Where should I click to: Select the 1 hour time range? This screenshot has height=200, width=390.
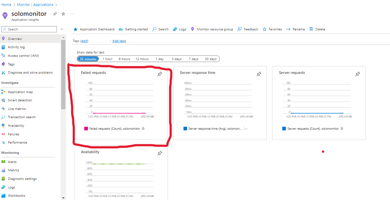(107, 59)
